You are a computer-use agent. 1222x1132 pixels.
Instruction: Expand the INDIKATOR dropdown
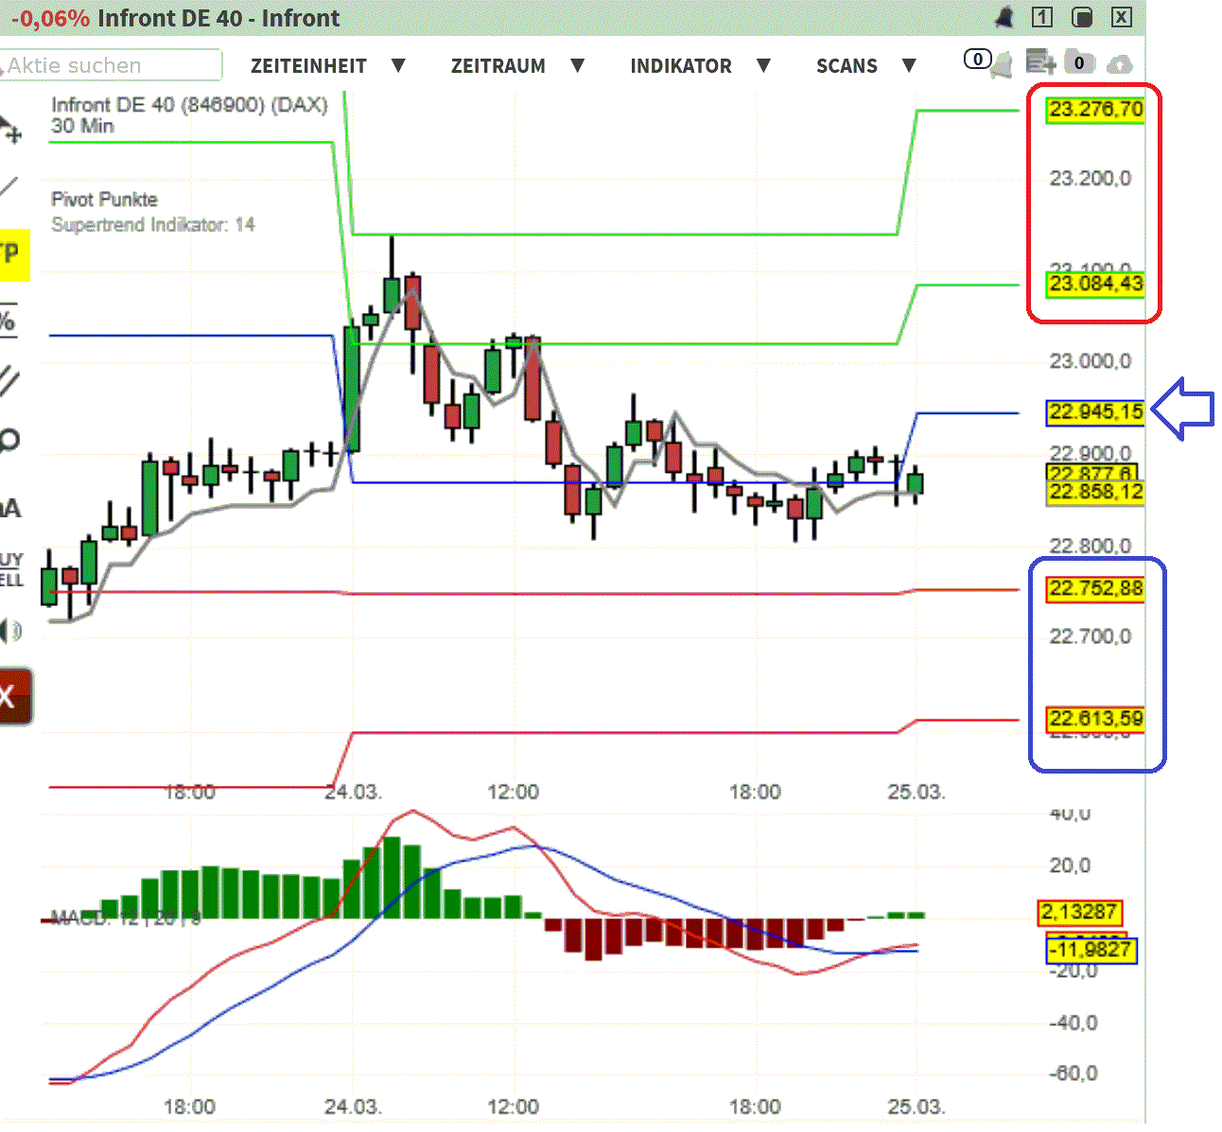pos(681,65)
